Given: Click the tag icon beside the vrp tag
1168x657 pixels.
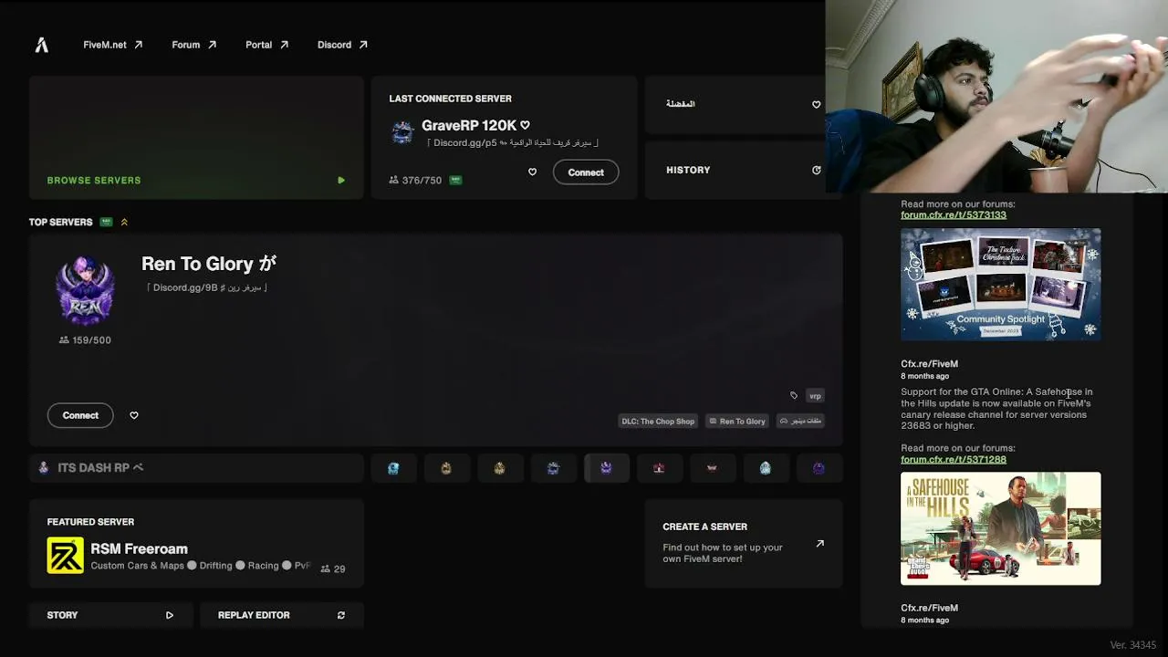Looking at the screenshot, I should tap(794, 396).
